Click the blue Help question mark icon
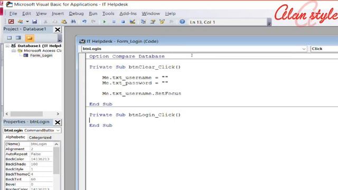The image size is (338, 190). tap(182, 22)
